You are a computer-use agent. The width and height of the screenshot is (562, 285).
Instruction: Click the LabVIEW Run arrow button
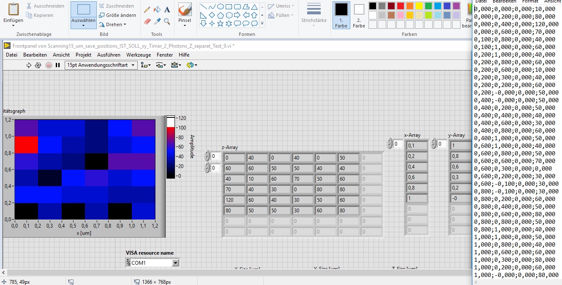[x=29, y=65]
